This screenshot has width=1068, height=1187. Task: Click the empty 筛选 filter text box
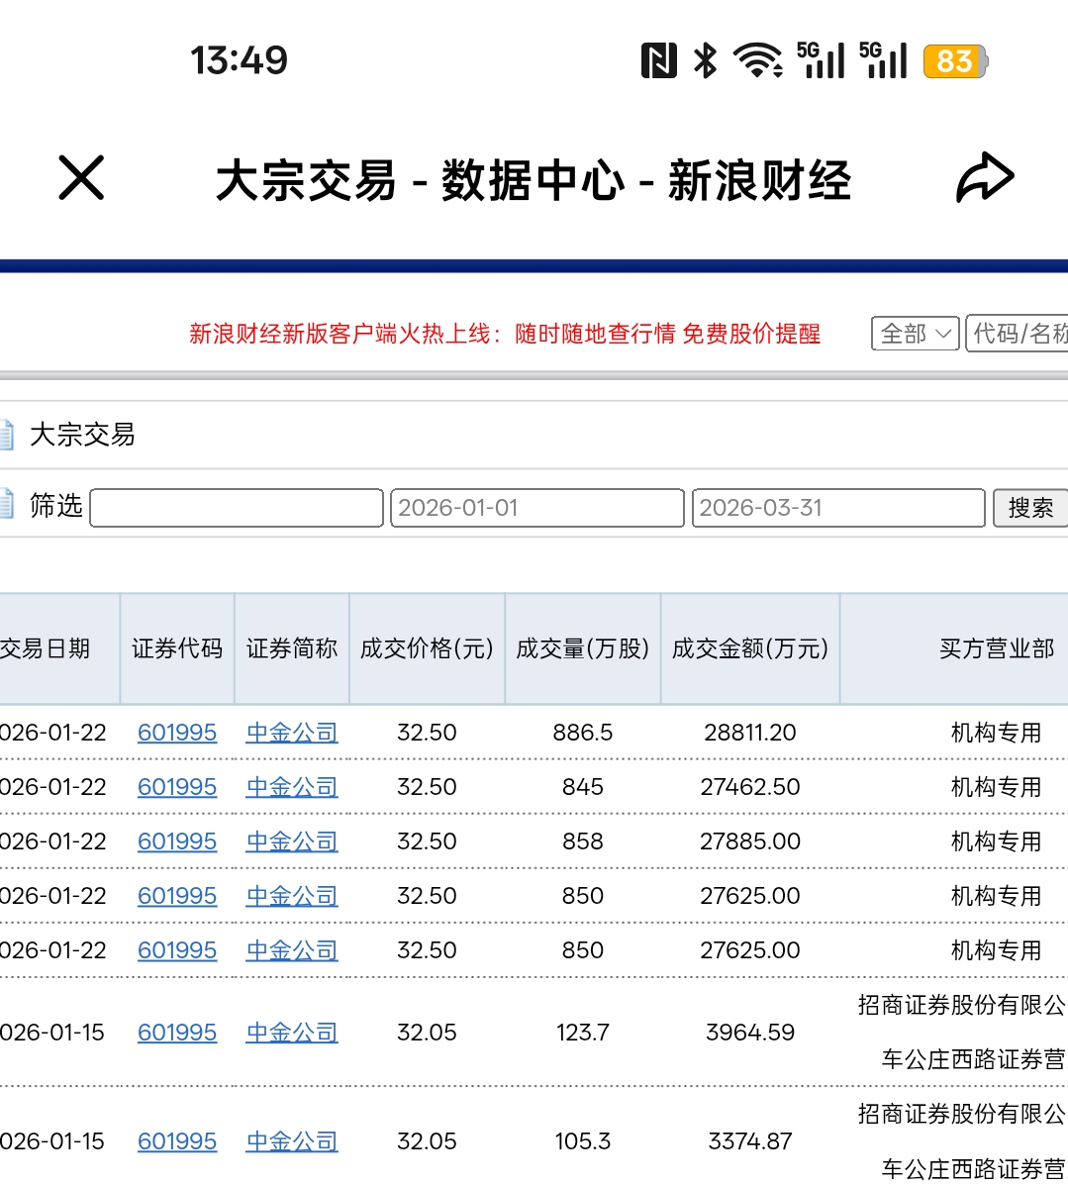(237, 508)
